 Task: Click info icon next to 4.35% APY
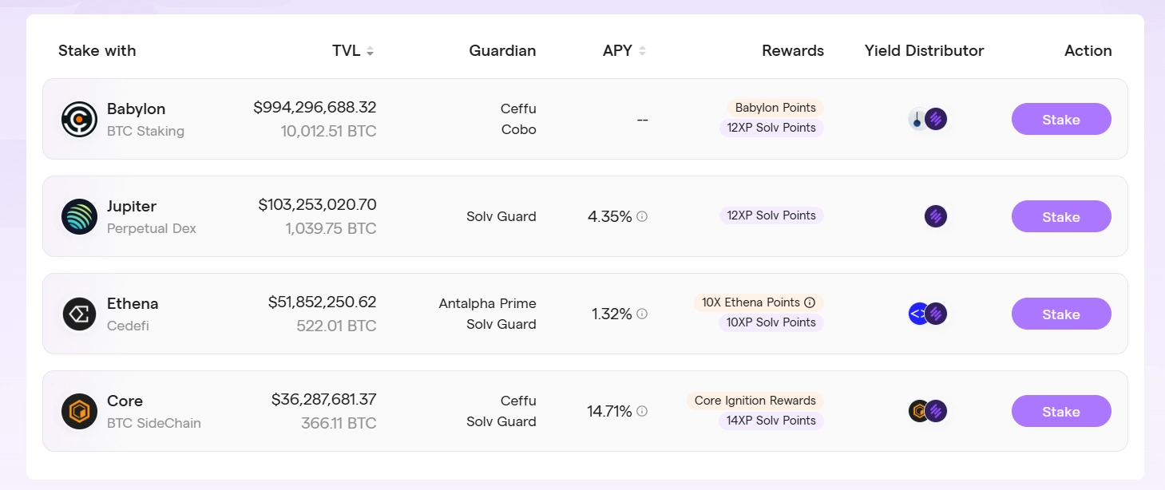click(642, 216)
